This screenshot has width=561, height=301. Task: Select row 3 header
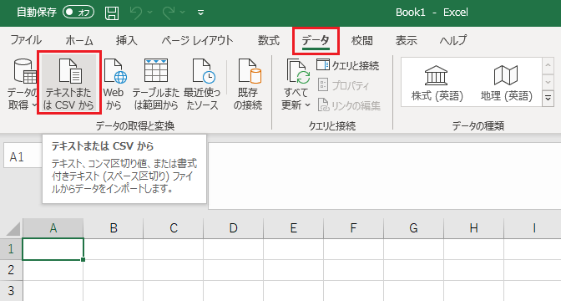pos(11,291)
